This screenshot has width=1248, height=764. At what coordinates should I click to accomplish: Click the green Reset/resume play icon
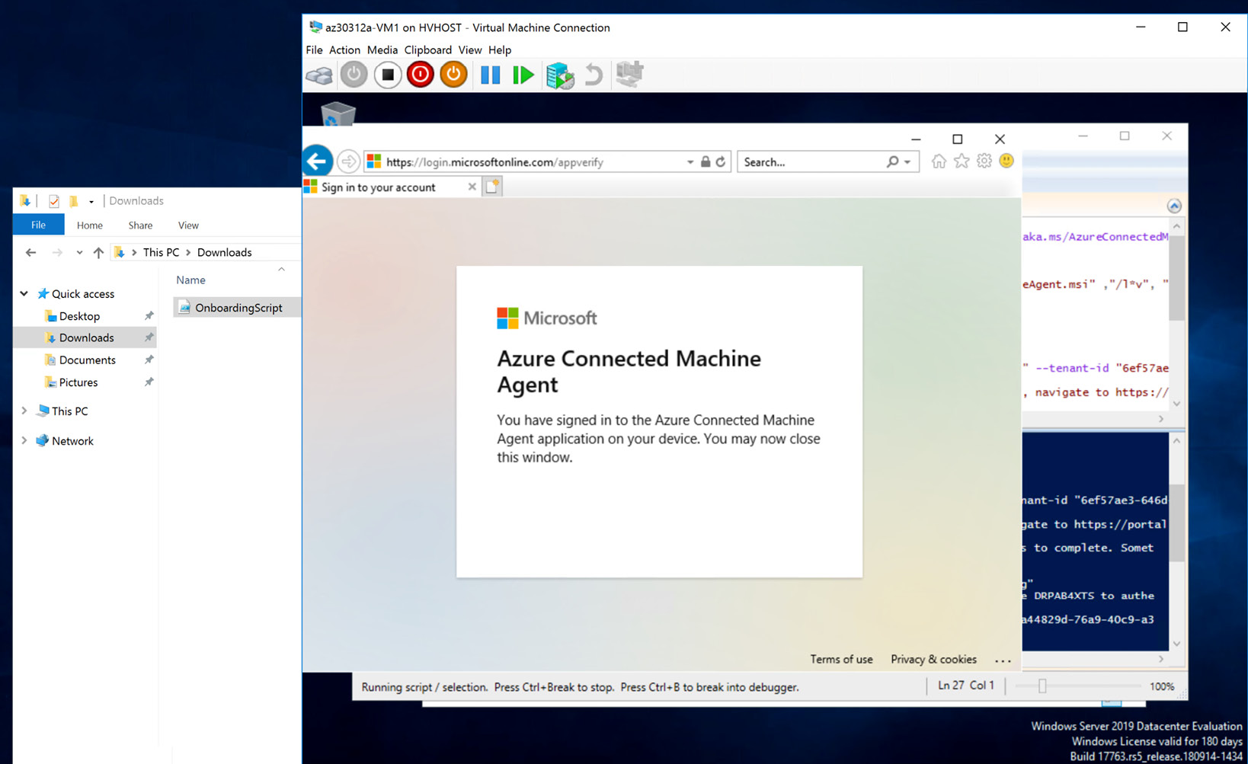coord(523,75)
